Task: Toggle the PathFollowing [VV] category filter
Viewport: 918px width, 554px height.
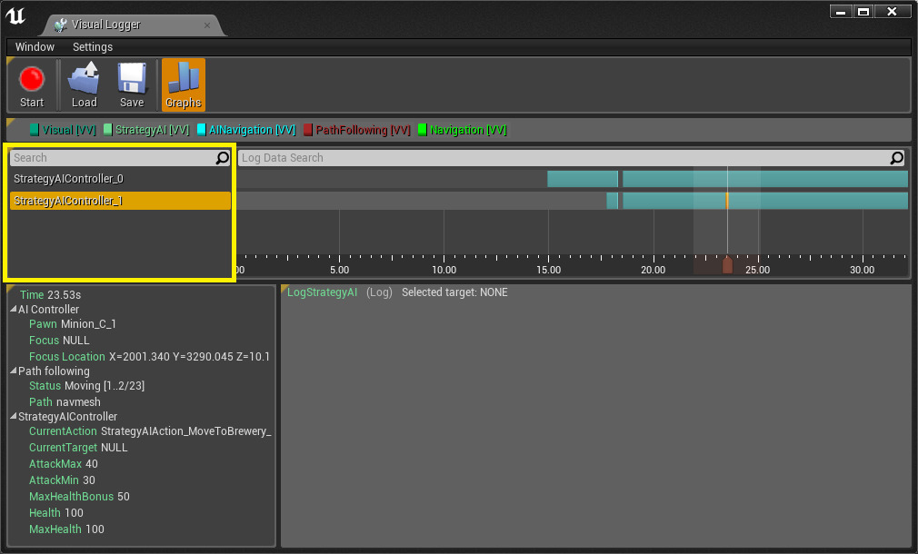Action: (x=357, y=130)
